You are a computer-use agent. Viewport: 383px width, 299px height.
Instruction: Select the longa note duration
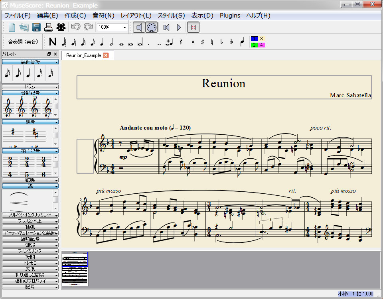pyautogui.click(x=140, y=42)
